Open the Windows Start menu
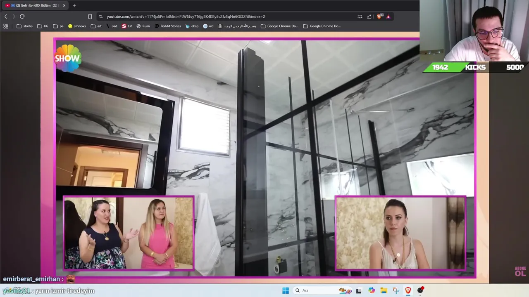 (x=286, y=290)
